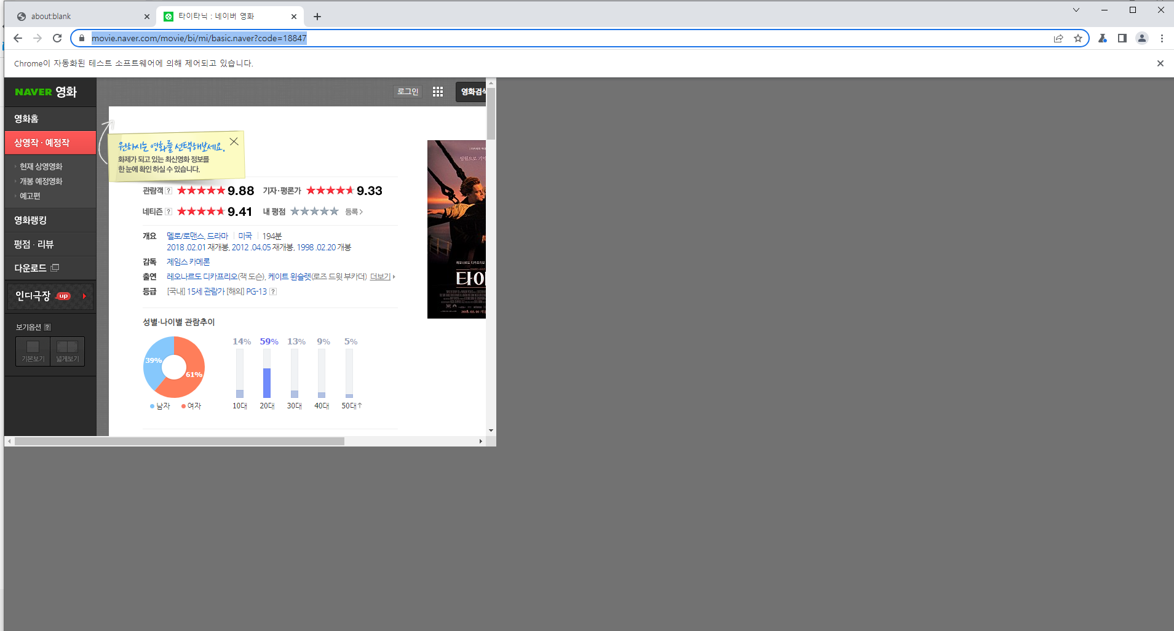
Task: Open the Chrome profile avatar
Action: pyautogui.click(x=1142, y=38)
